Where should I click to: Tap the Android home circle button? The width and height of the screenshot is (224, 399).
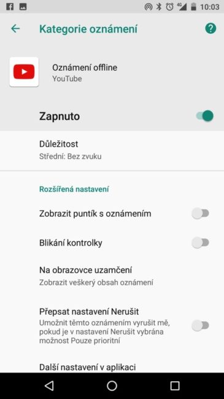coord(112,385)
